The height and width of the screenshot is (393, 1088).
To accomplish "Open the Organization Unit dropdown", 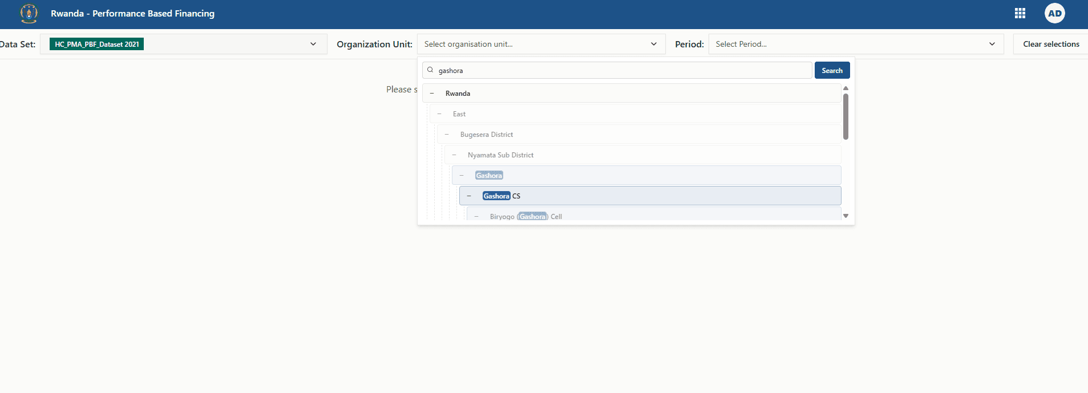I will 540,44.
